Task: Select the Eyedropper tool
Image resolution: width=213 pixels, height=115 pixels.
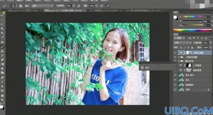Action: click(2, 37)
